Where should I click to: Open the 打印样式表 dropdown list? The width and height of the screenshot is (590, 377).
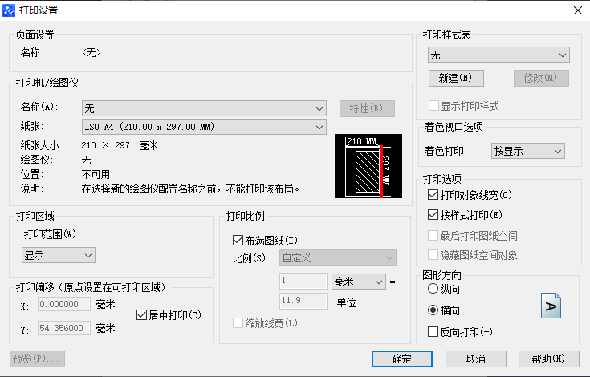pos(498,55)
